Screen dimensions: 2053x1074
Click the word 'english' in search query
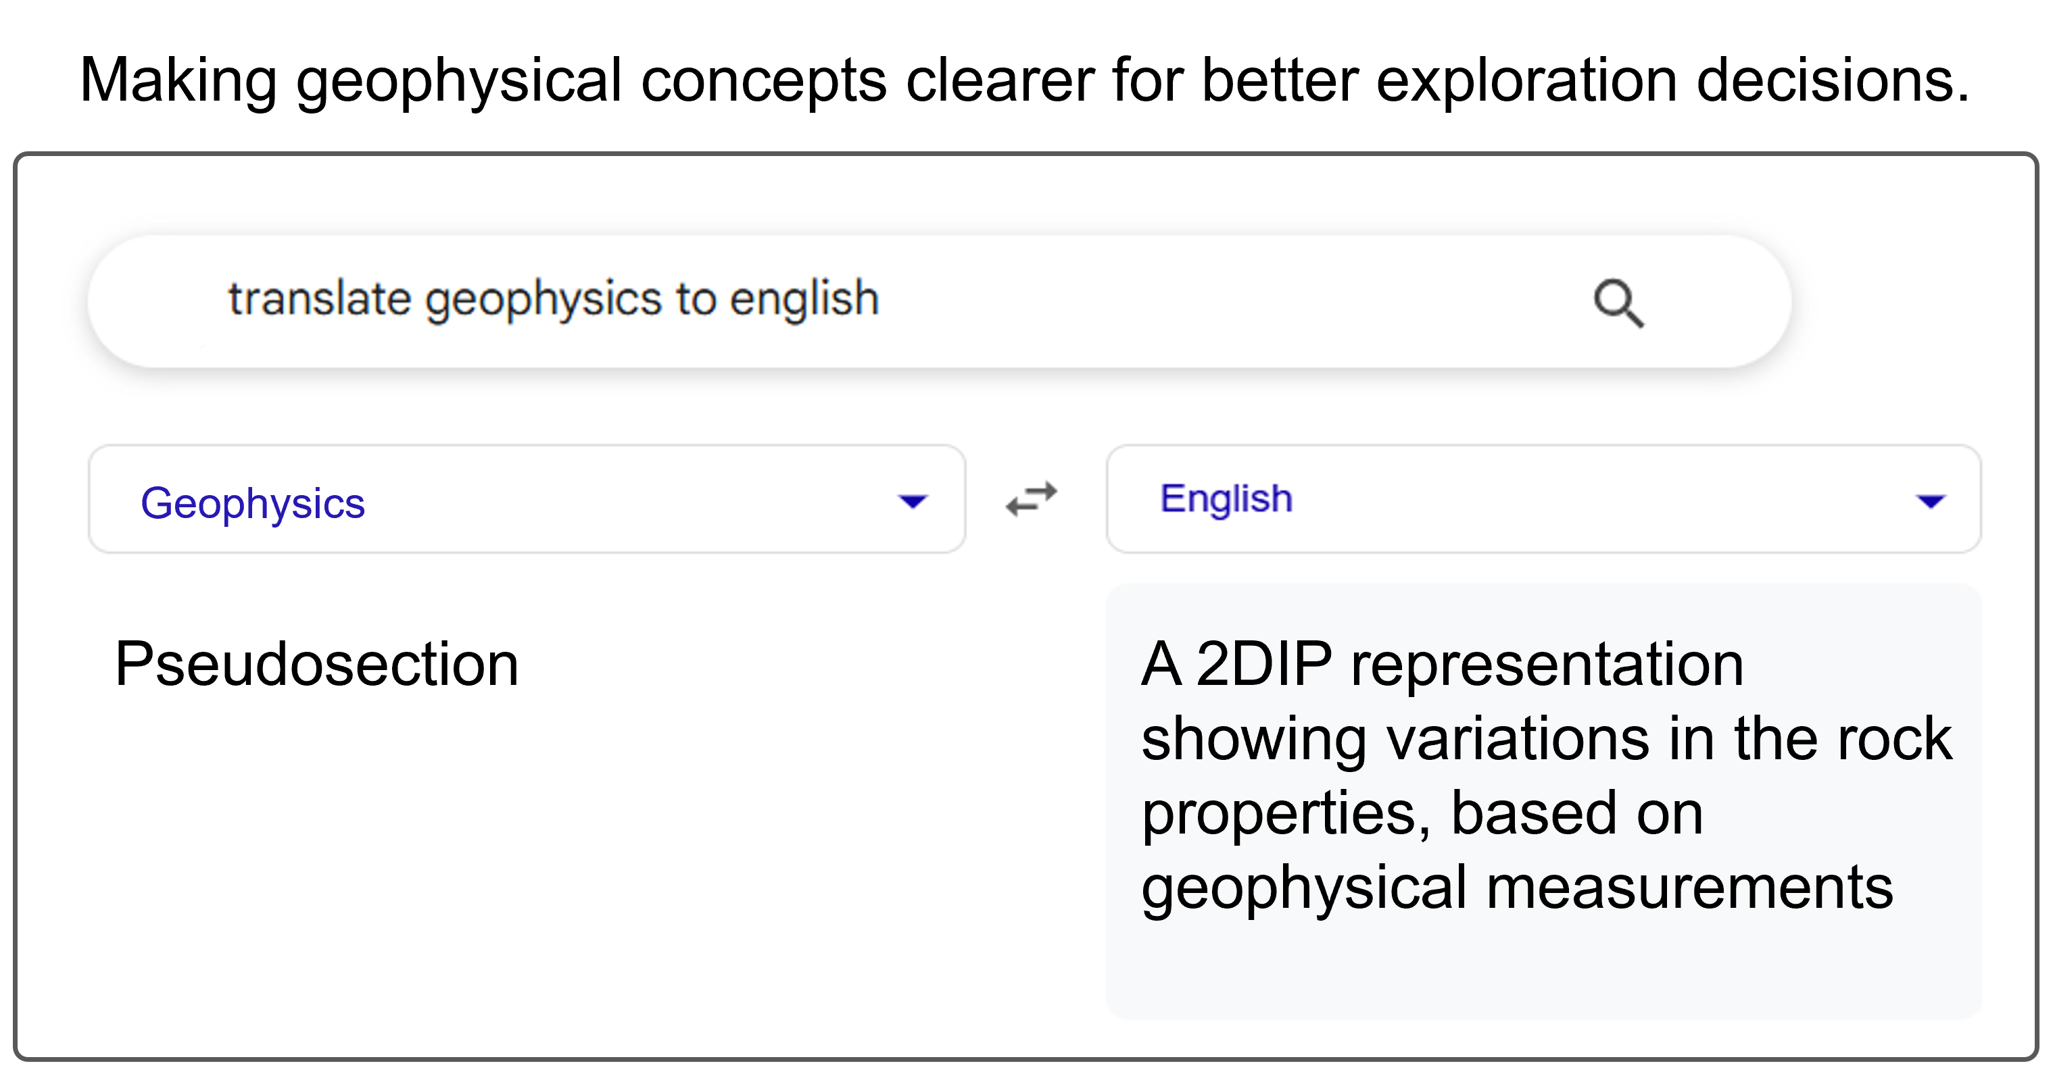click(804, 299)
